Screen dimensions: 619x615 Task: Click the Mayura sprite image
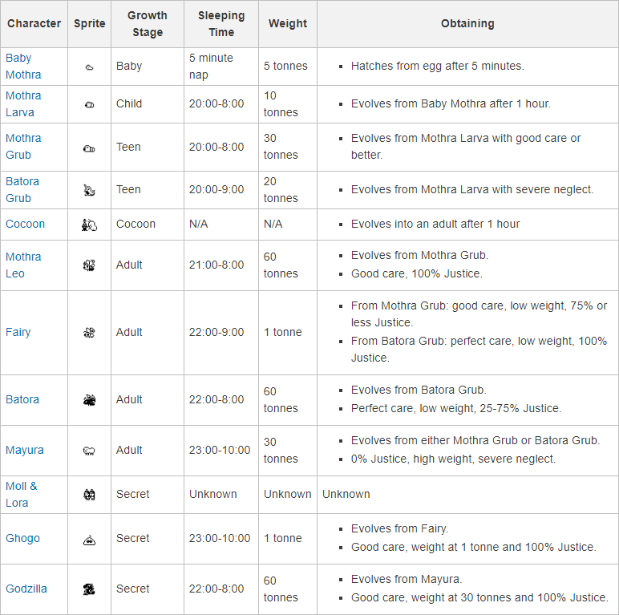pos(89,451)
